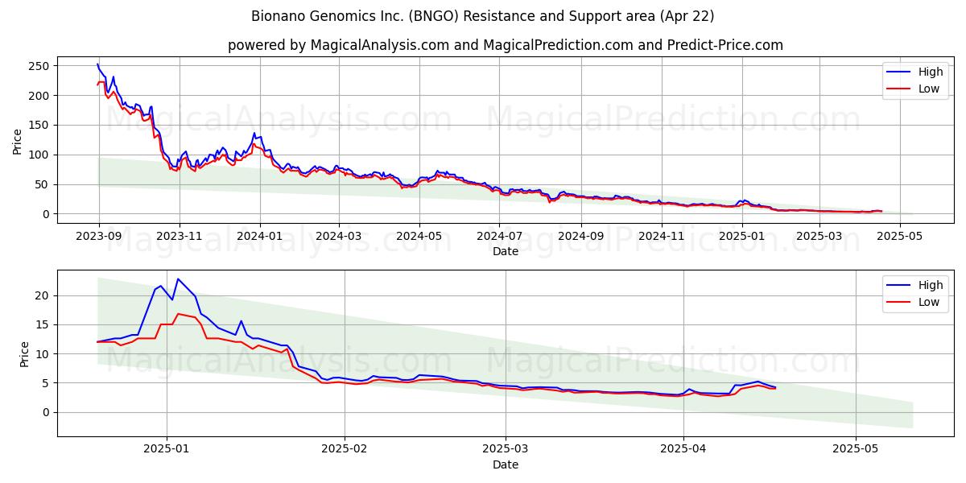Click the "2024-01" tick label on the upper chart

click(x=259, y=237)
